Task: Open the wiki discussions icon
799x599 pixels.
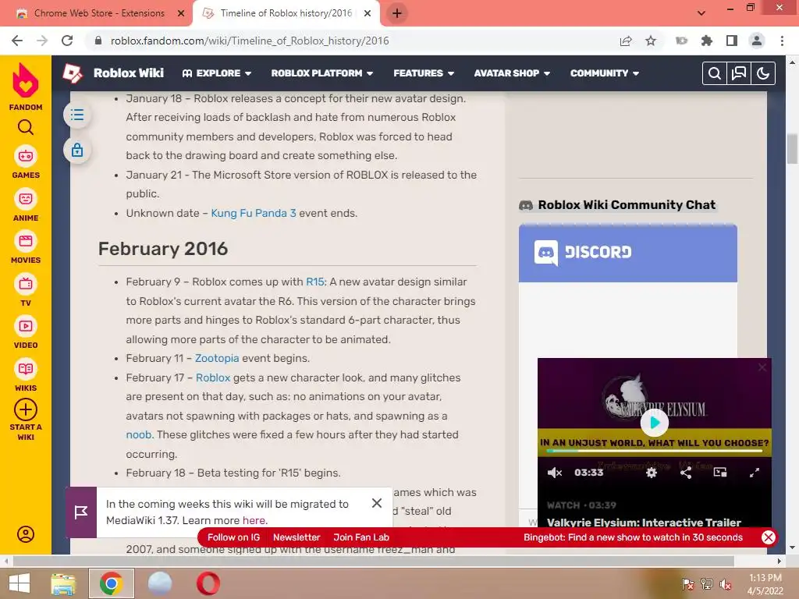Action: [x=738, y=73]
